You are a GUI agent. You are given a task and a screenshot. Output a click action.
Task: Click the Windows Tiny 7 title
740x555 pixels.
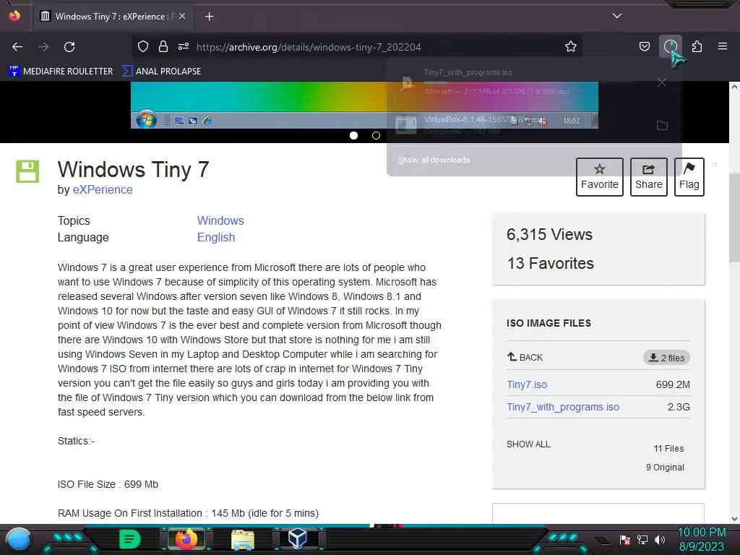[x=133, y=169]
